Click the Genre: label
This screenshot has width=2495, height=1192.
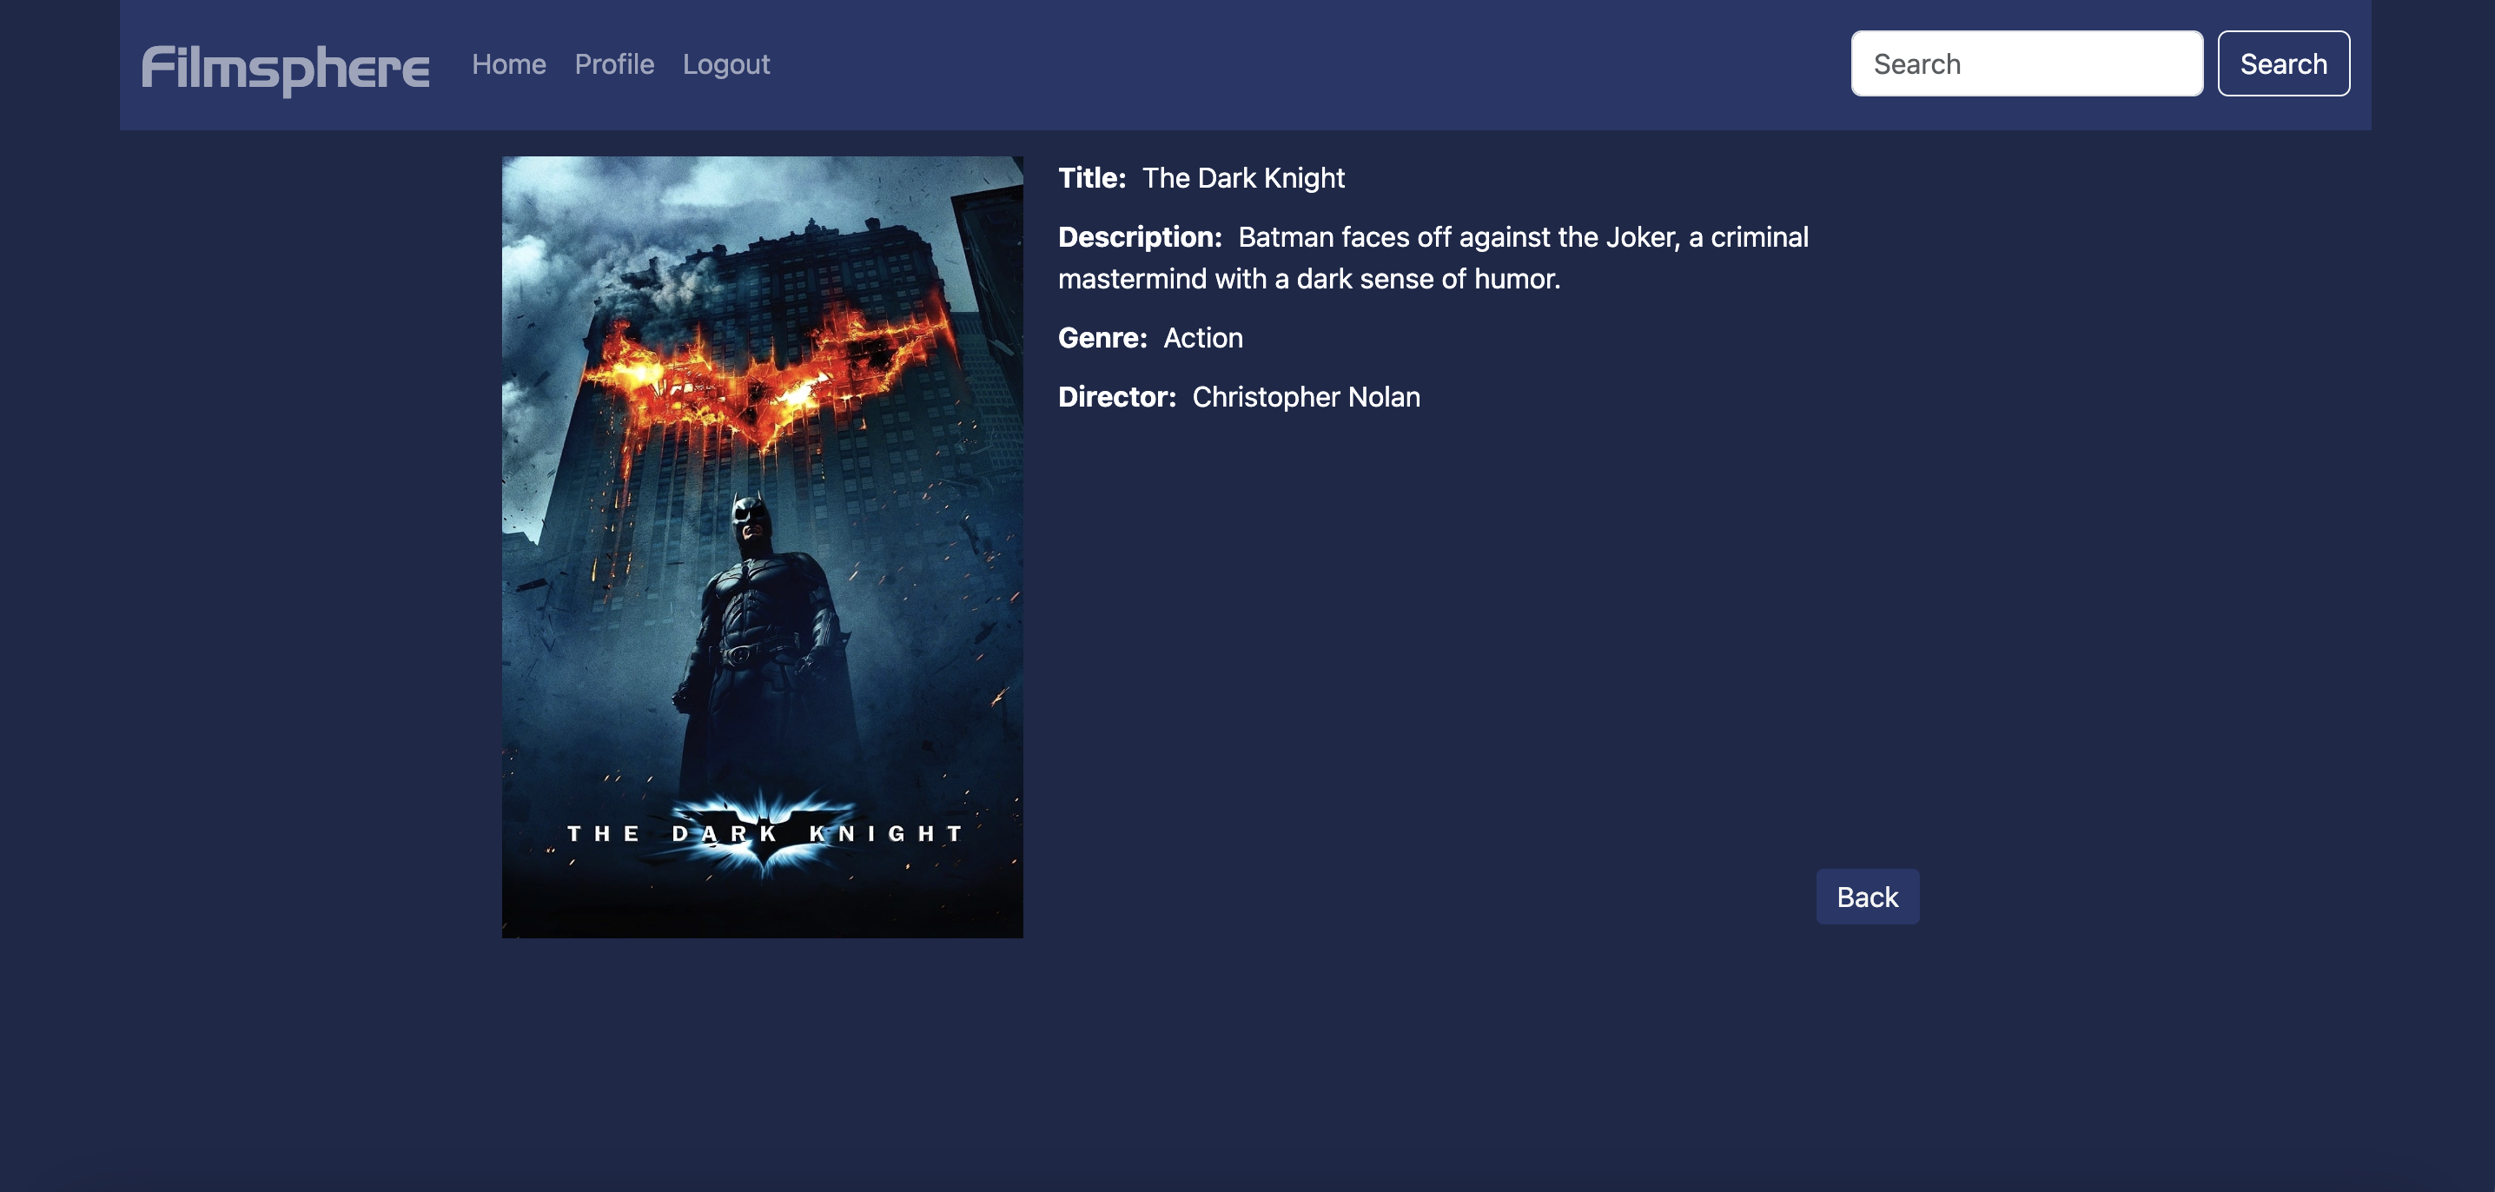point(1102,338)
